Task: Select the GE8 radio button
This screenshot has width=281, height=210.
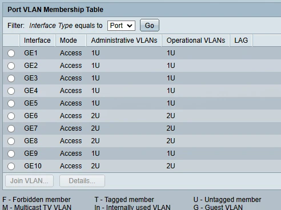Action: pyautogui.click(x=11, y=141)
